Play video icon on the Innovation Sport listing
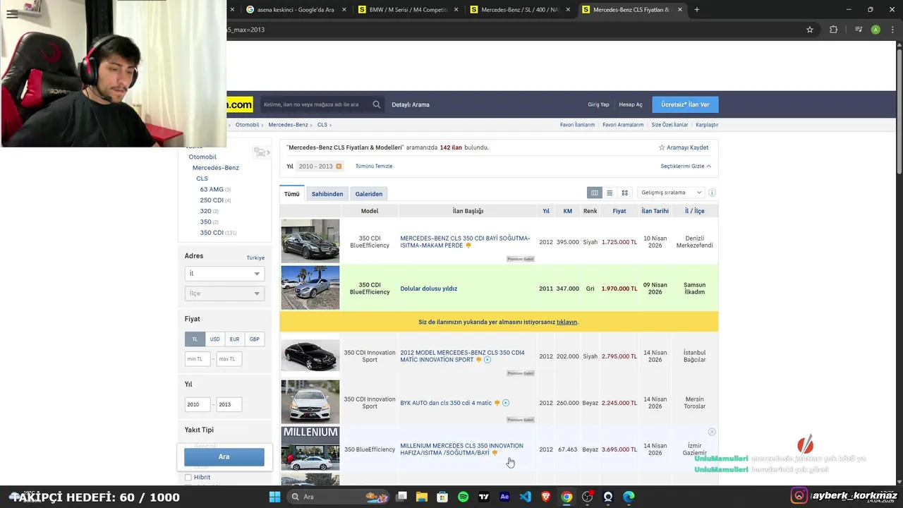 pyautogui.click(x=487, y=360)
